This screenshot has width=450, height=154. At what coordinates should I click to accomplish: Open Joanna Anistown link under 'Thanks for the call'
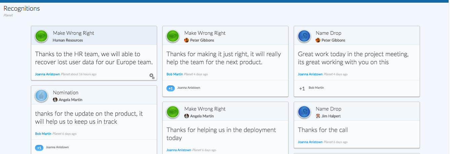310,142
